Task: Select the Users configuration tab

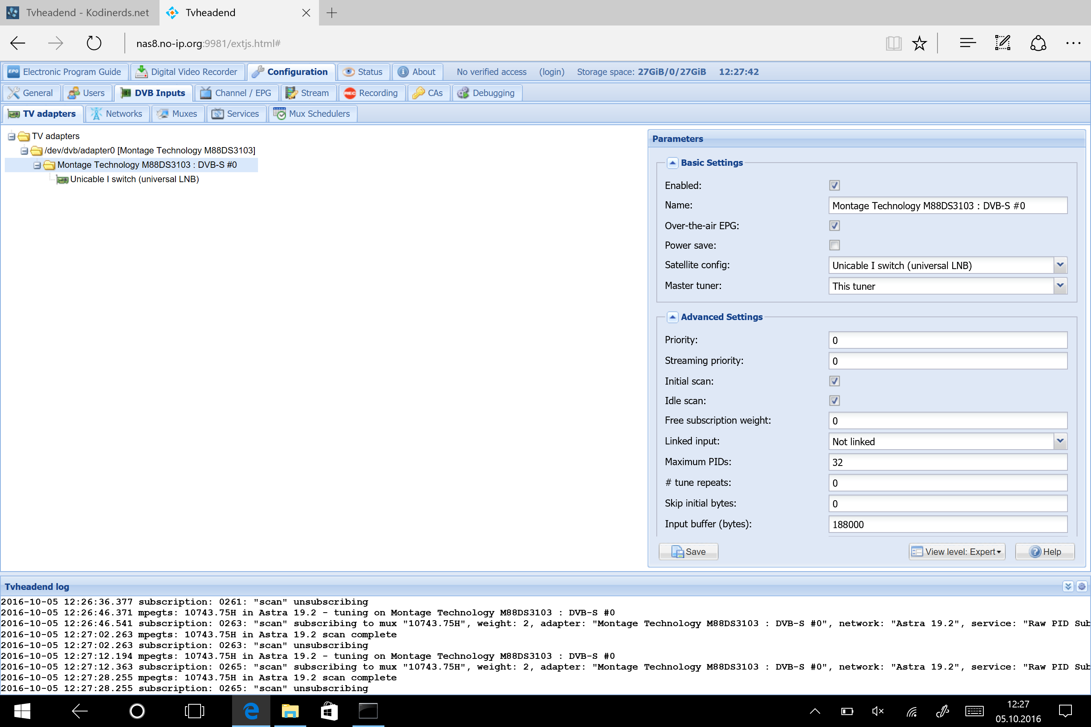Action: [87, 93]
